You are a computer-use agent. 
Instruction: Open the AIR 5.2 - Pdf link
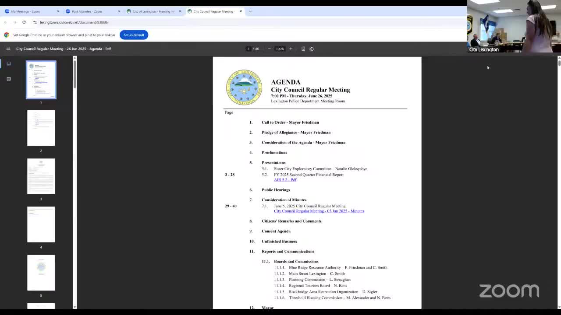(x=285, y=180)
